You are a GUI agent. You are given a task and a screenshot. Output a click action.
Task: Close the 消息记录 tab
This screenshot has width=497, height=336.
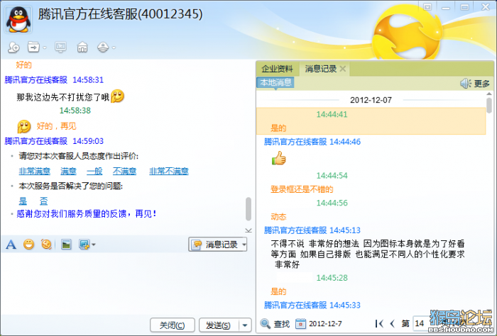[343, 69]
